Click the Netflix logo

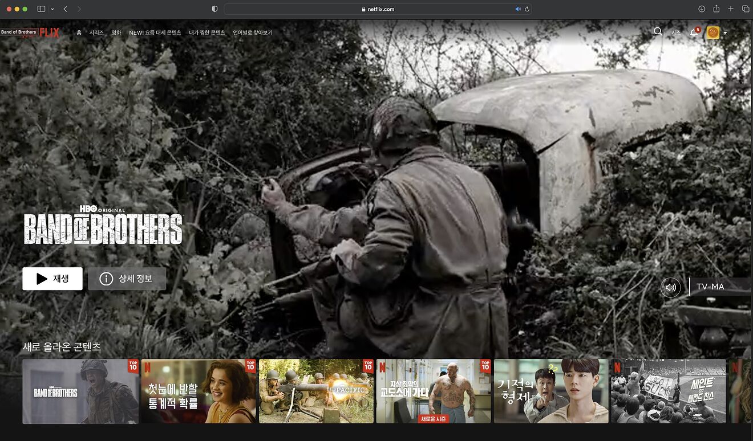click(x=50, y=32)
